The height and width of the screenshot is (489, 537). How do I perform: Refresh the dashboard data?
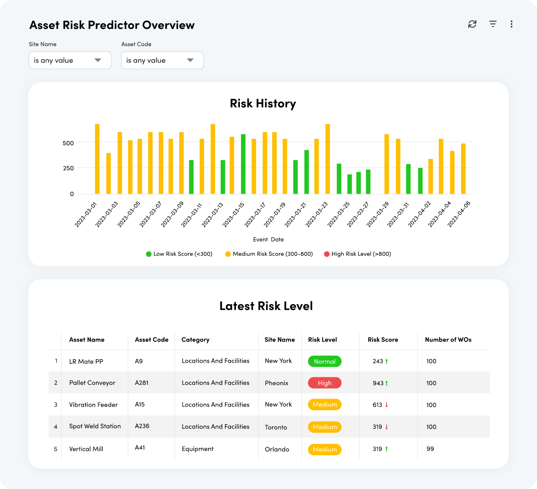(472, 24)
